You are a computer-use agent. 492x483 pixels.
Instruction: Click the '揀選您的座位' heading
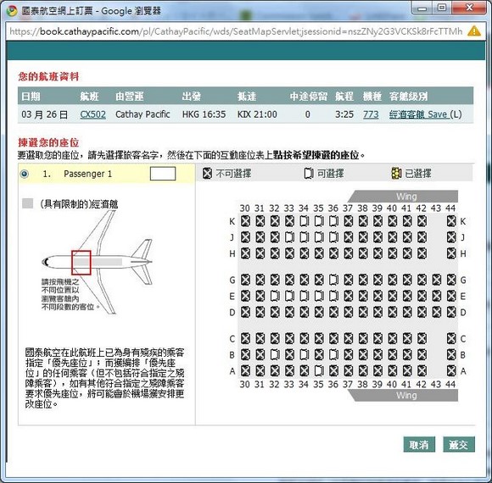coord(48,142)
